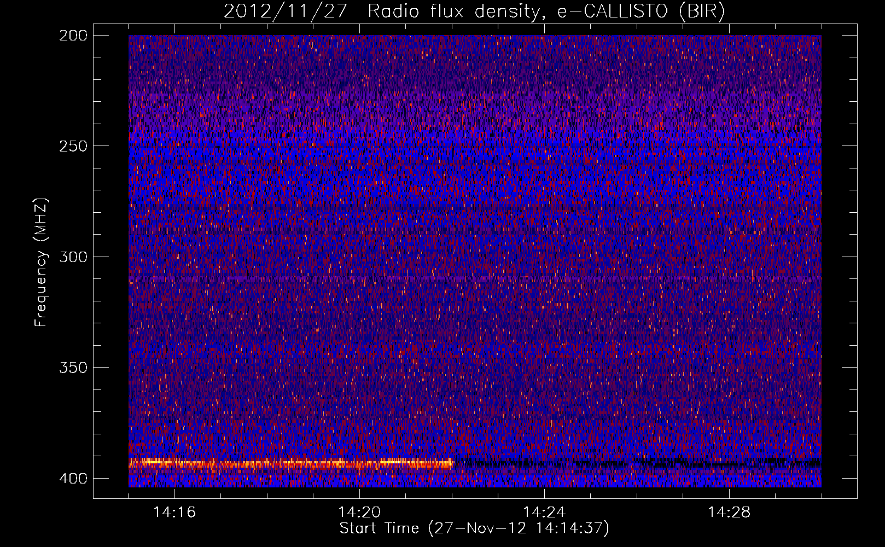Click the 250 frequency tick label
The width and height of the screenshot is (885, 547).
(73, 146)
